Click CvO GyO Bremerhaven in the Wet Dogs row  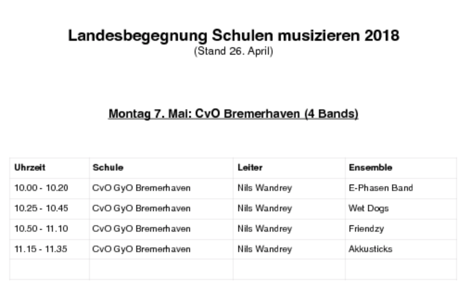click(141, 209)
